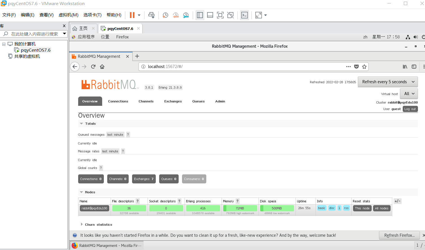425x250 pixels.
Task: Open the Refresh every 5 seconds dropdown
Action: (x=388, y=82)
